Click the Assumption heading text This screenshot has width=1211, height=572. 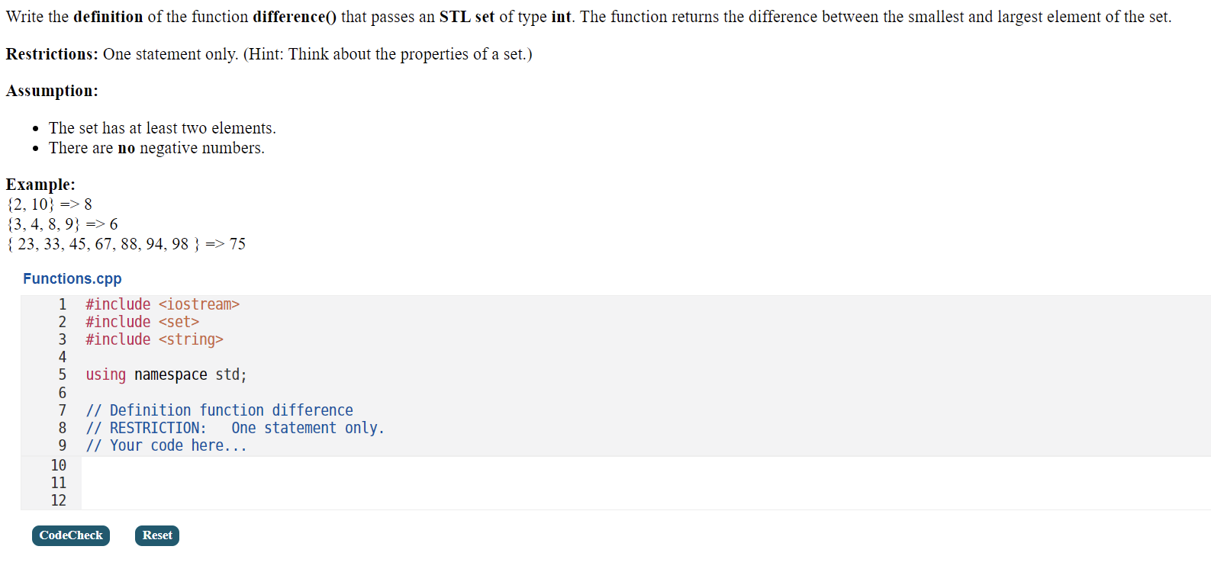51,90
